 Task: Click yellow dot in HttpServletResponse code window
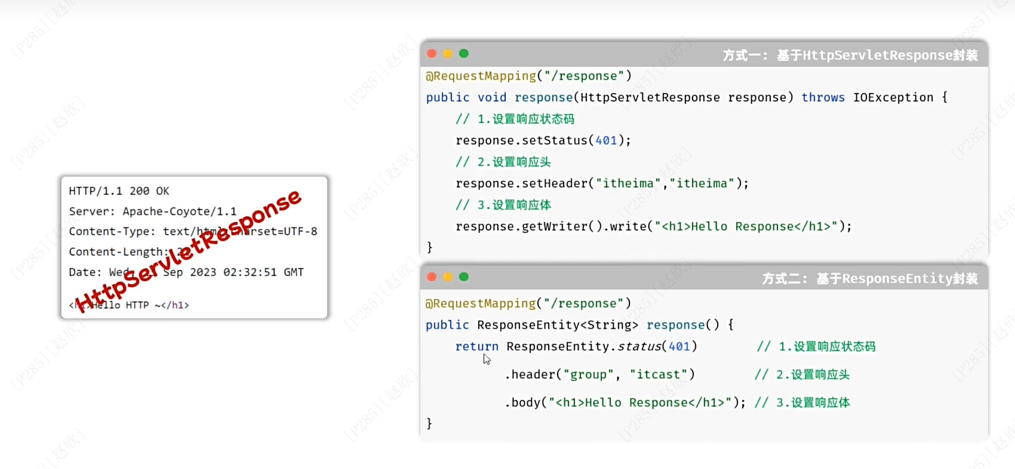[x=448, y=54]
